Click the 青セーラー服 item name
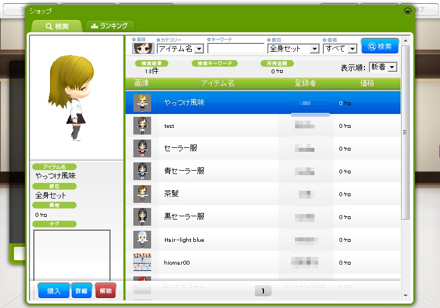The width and height of the screenshot is (440, 308). coord(184,171)
